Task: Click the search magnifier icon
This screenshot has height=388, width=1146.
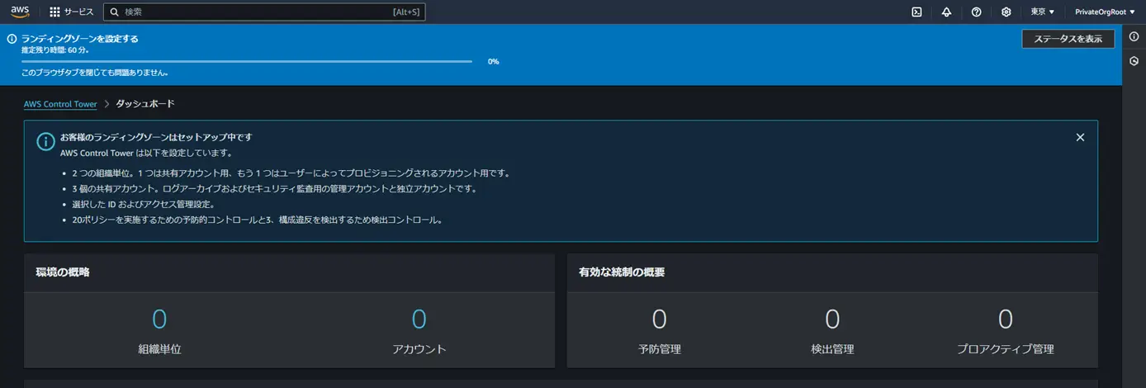Action: point(113,12)
